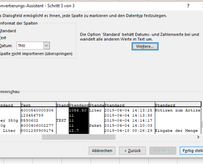Click the right scroll arrow of preview
The width and height of the screenshot is (203, 164).
[x=198, y=137]
